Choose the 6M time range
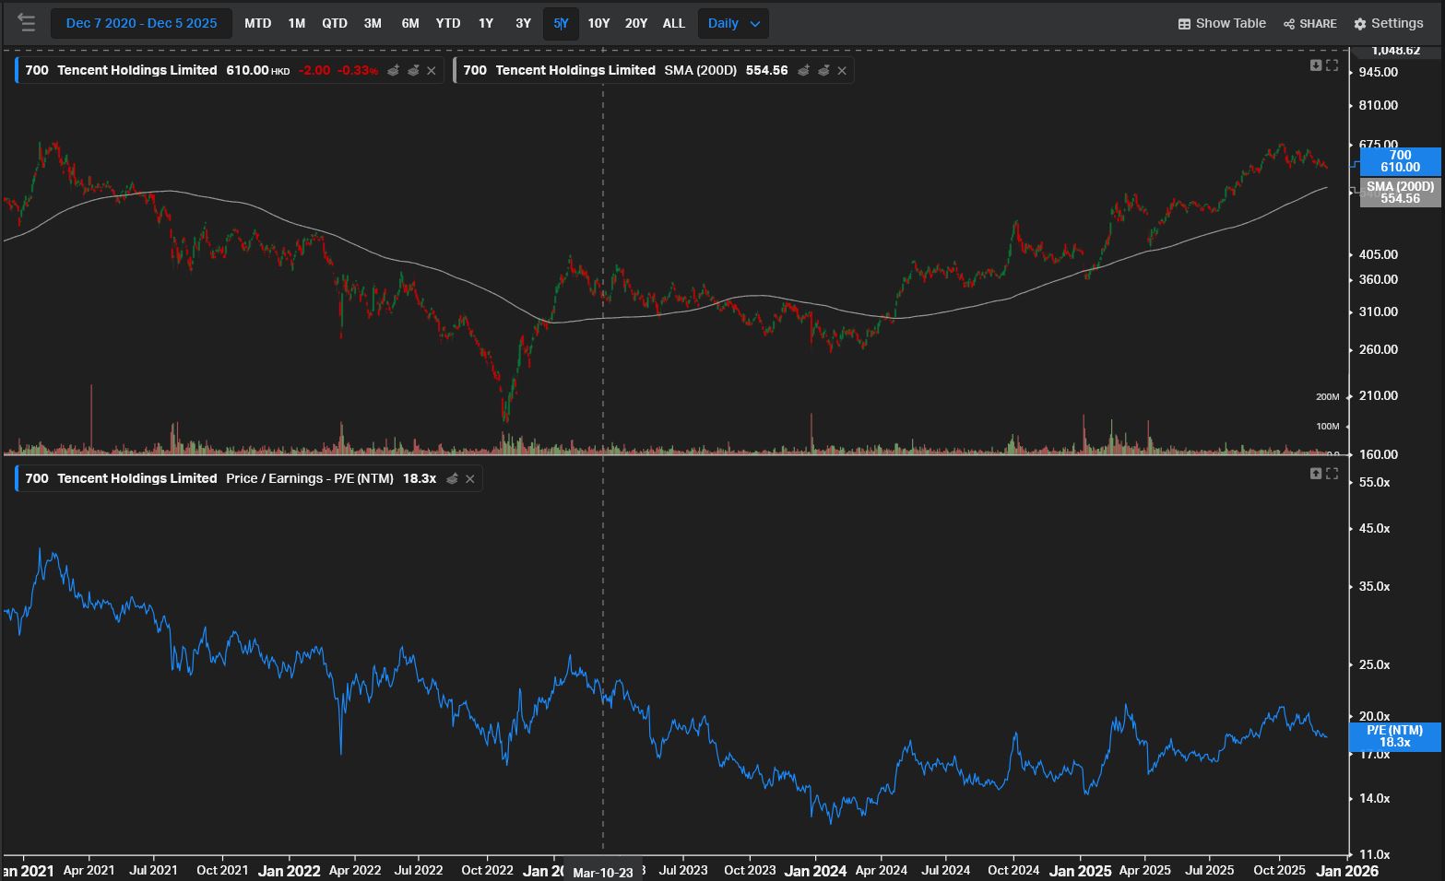The image size is (1445, 881). pyautogui.click(x=410, y=23)
